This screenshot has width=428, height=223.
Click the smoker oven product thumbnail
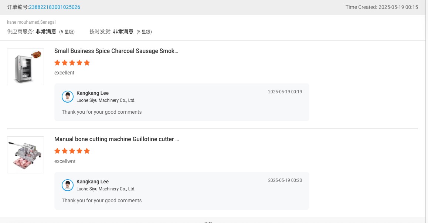(26, 67)
